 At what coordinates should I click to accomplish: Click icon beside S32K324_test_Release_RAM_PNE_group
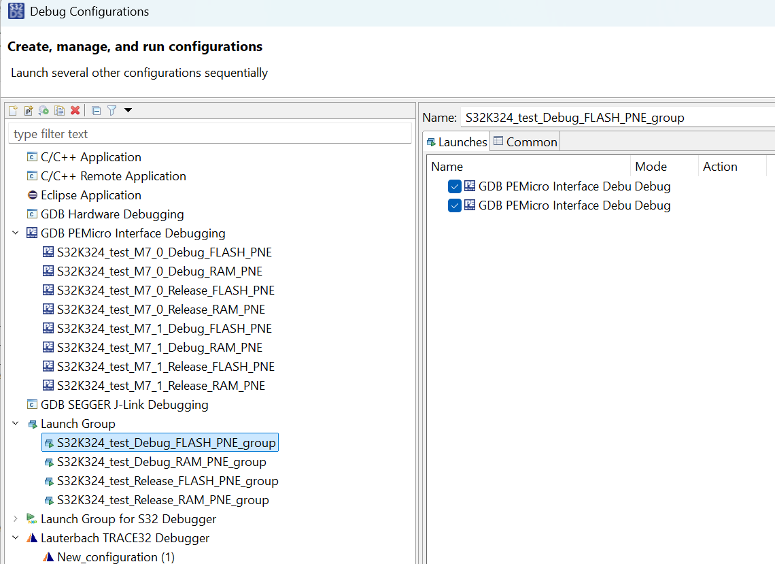tap(49, 500)
